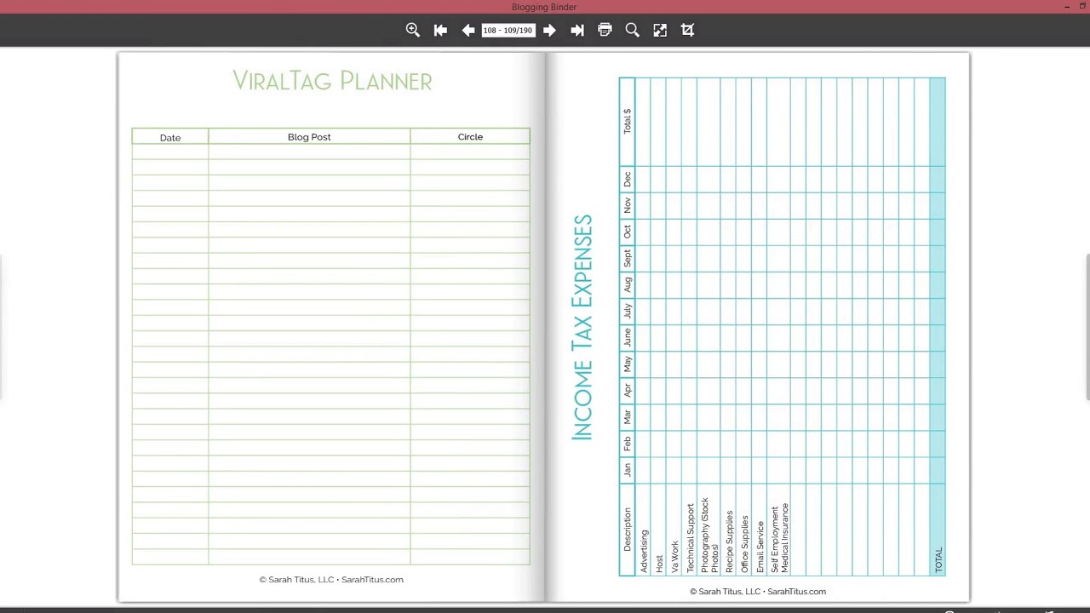The height and width of the screenshot is (613, 1090).
Task: Click the vertical scrollbar on the right edge
Action: [1087, 327]
